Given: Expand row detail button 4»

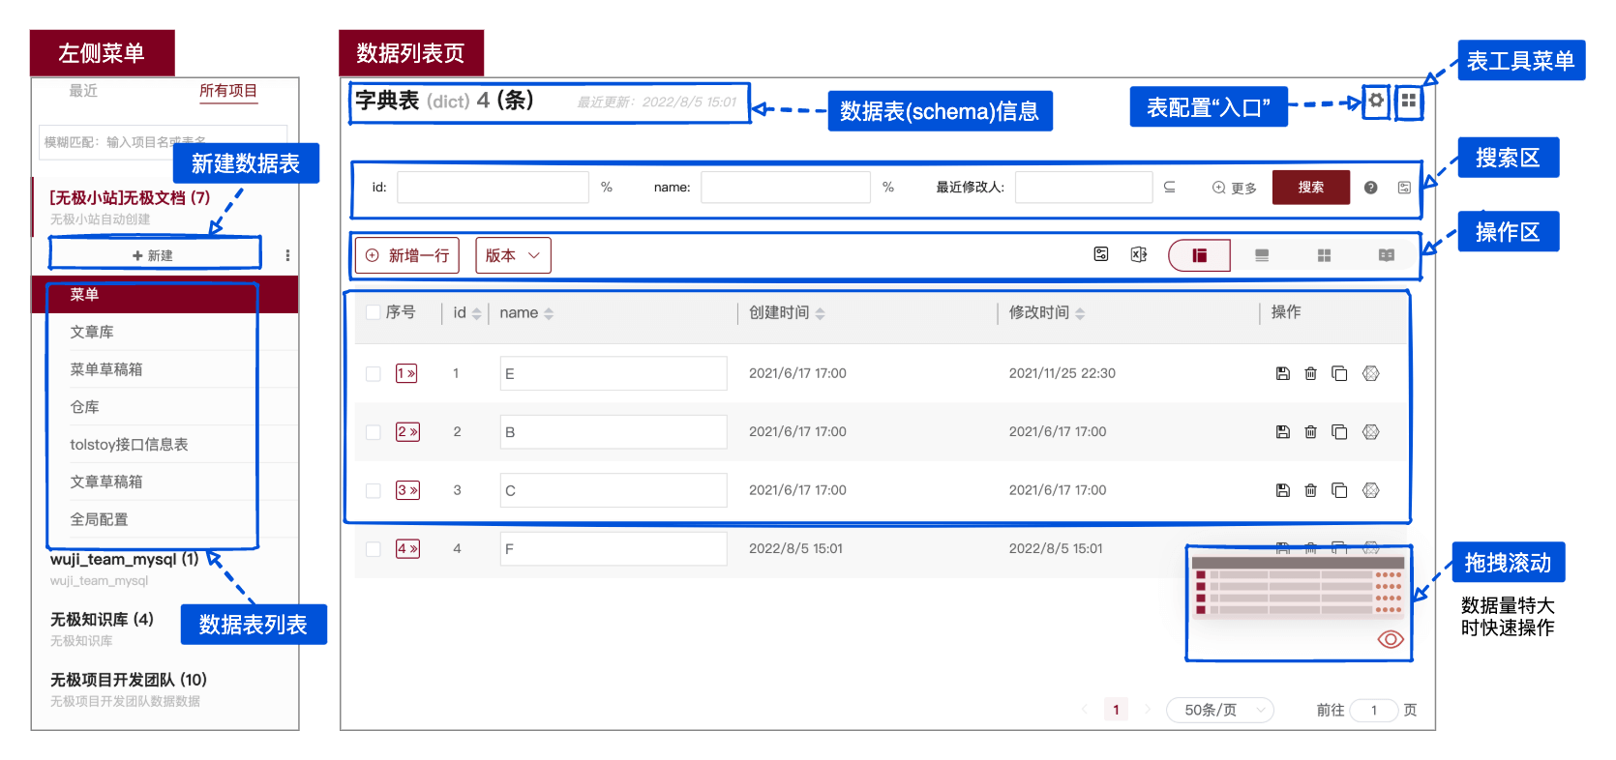Looking at the screenshot, I should coord(407,549).
